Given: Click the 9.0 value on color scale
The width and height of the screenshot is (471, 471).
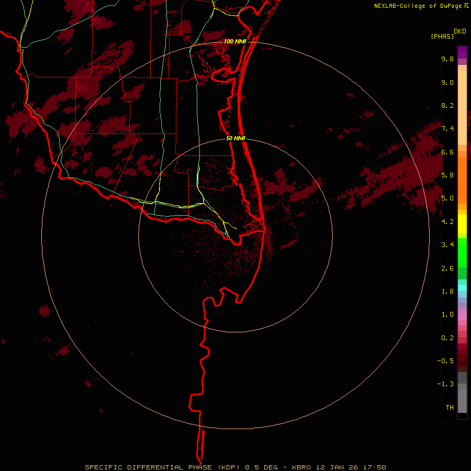Looking at the screenshot, I should [x=447, y=82].
